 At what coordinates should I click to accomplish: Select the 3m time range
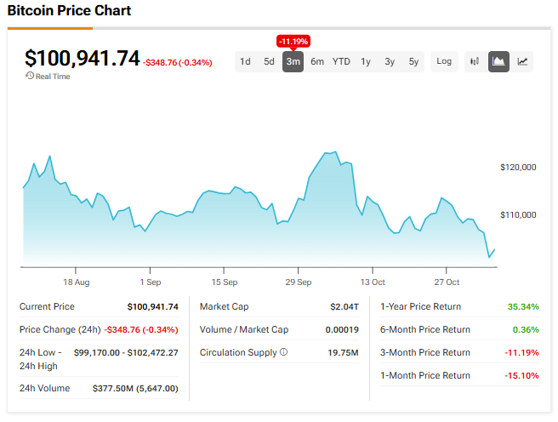pyautogui.click(x=293, y=61)
